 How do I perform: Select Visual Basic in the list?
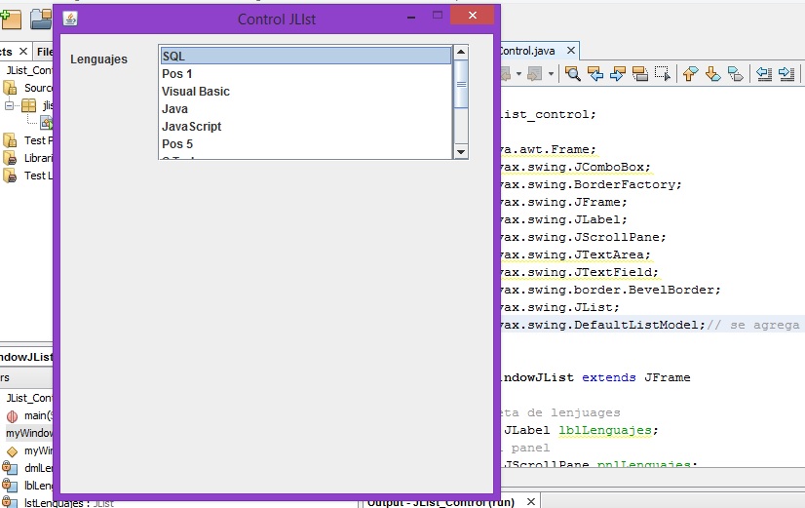click(x=195, y=92)
